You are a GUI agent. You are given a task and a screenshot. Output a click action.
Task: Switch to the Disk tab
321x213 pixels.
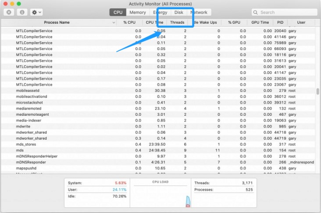pos(179,12)
